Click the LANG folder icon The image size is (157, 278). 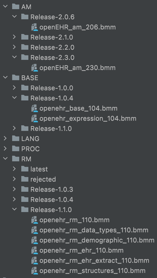coord(16,139)
